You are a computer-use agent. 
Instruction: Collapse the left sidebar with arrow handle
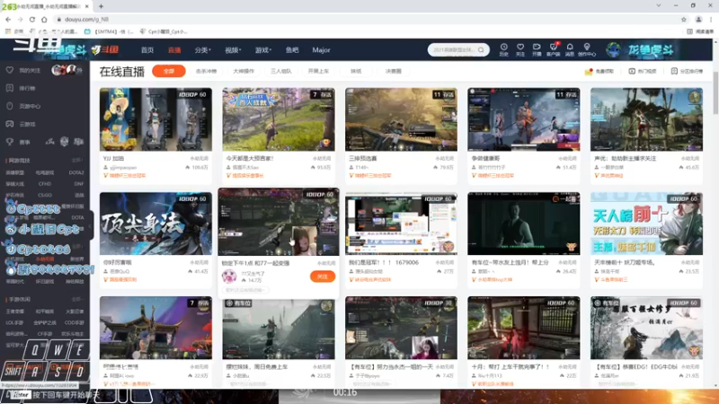(91, 226)
